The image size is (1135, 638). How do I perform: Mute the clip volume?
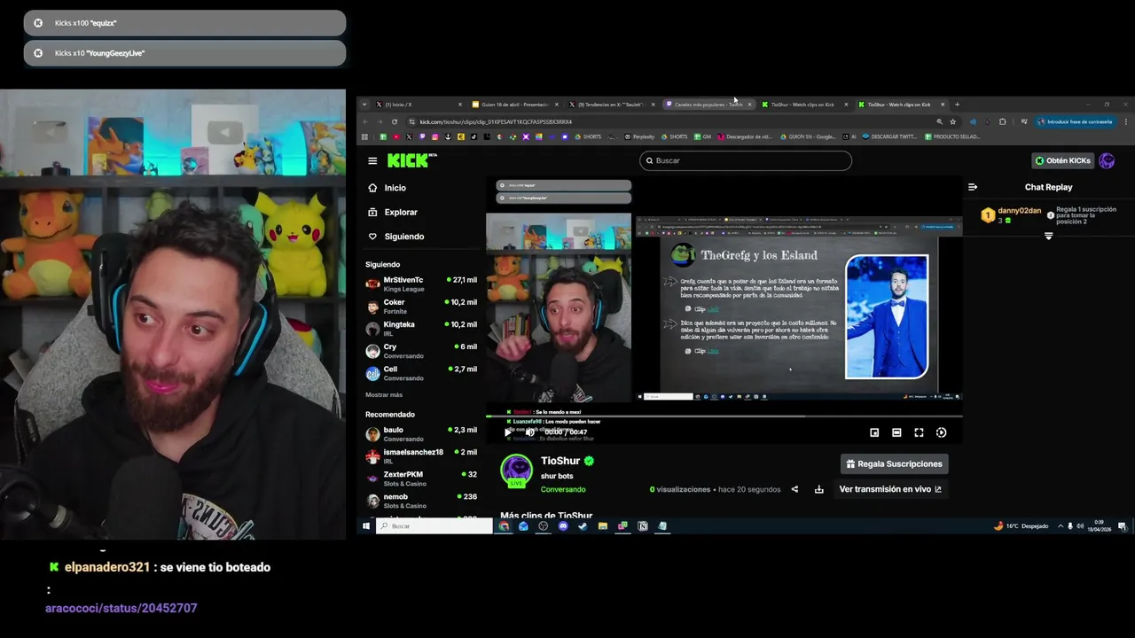coord(529,432)
